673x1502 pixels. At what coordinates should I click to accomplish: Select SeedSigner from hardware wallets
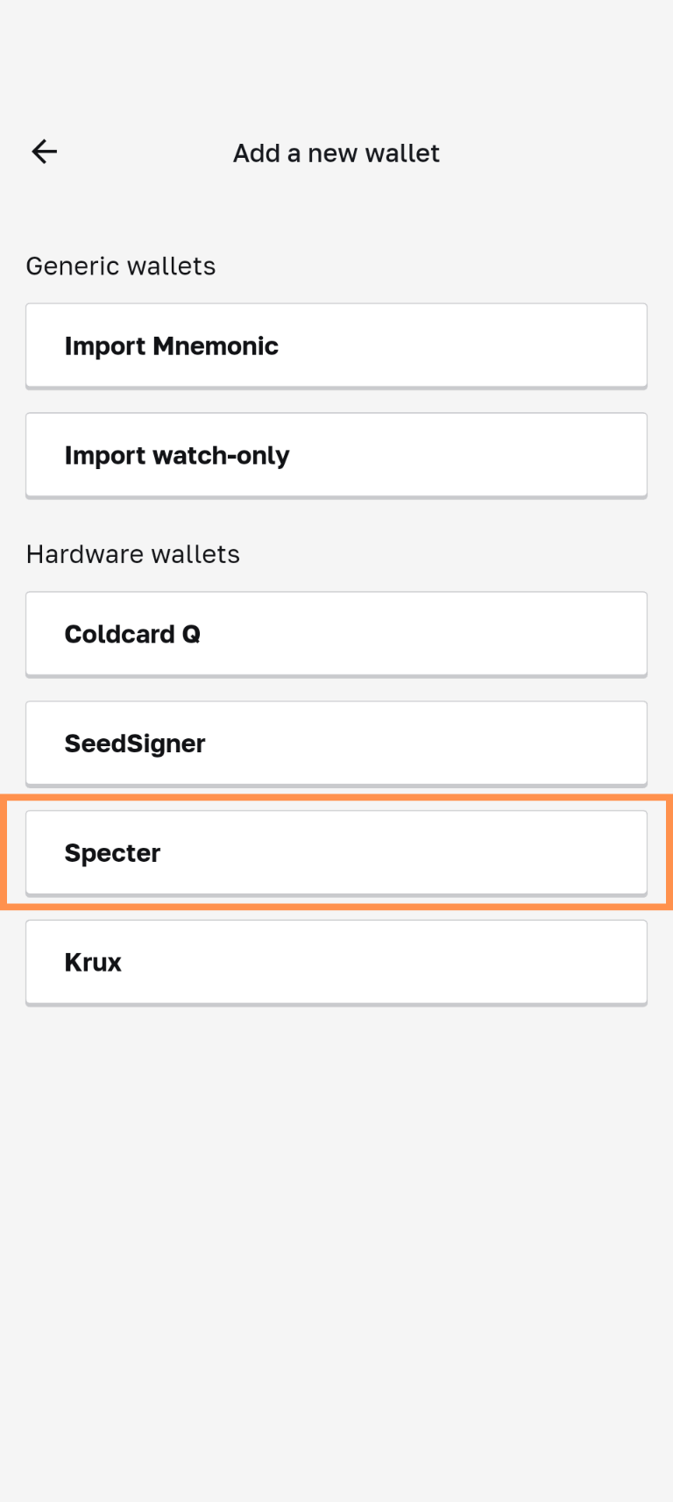coord(336,744)
